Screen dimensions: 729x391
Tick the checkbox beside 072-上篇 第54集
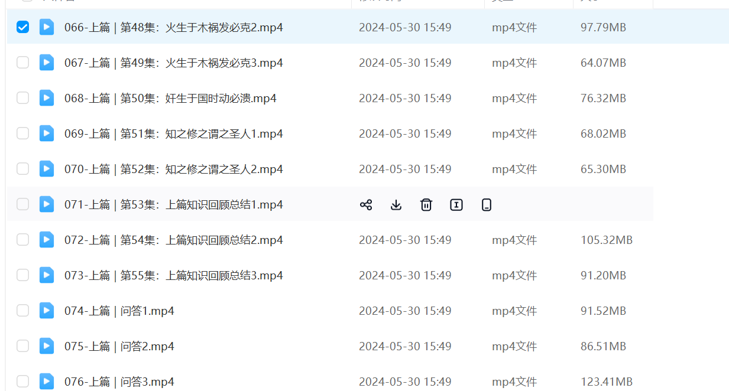point(22,240)
